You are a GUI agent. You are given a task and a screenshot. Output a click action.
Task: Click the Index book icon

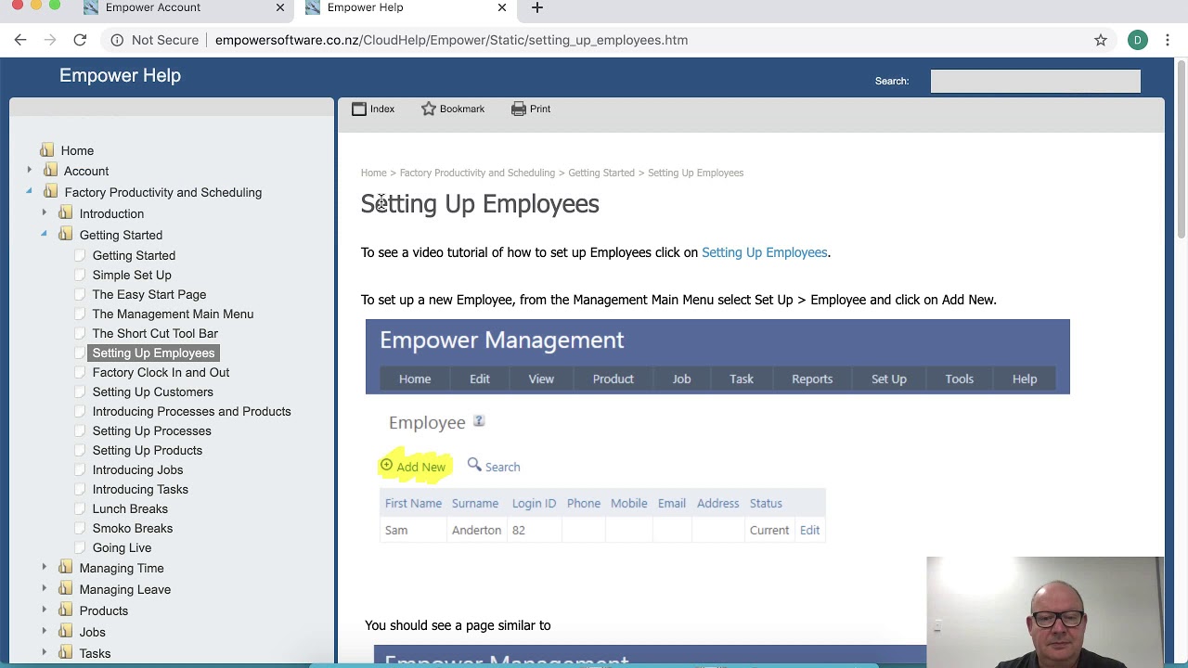tap(359, 109)
